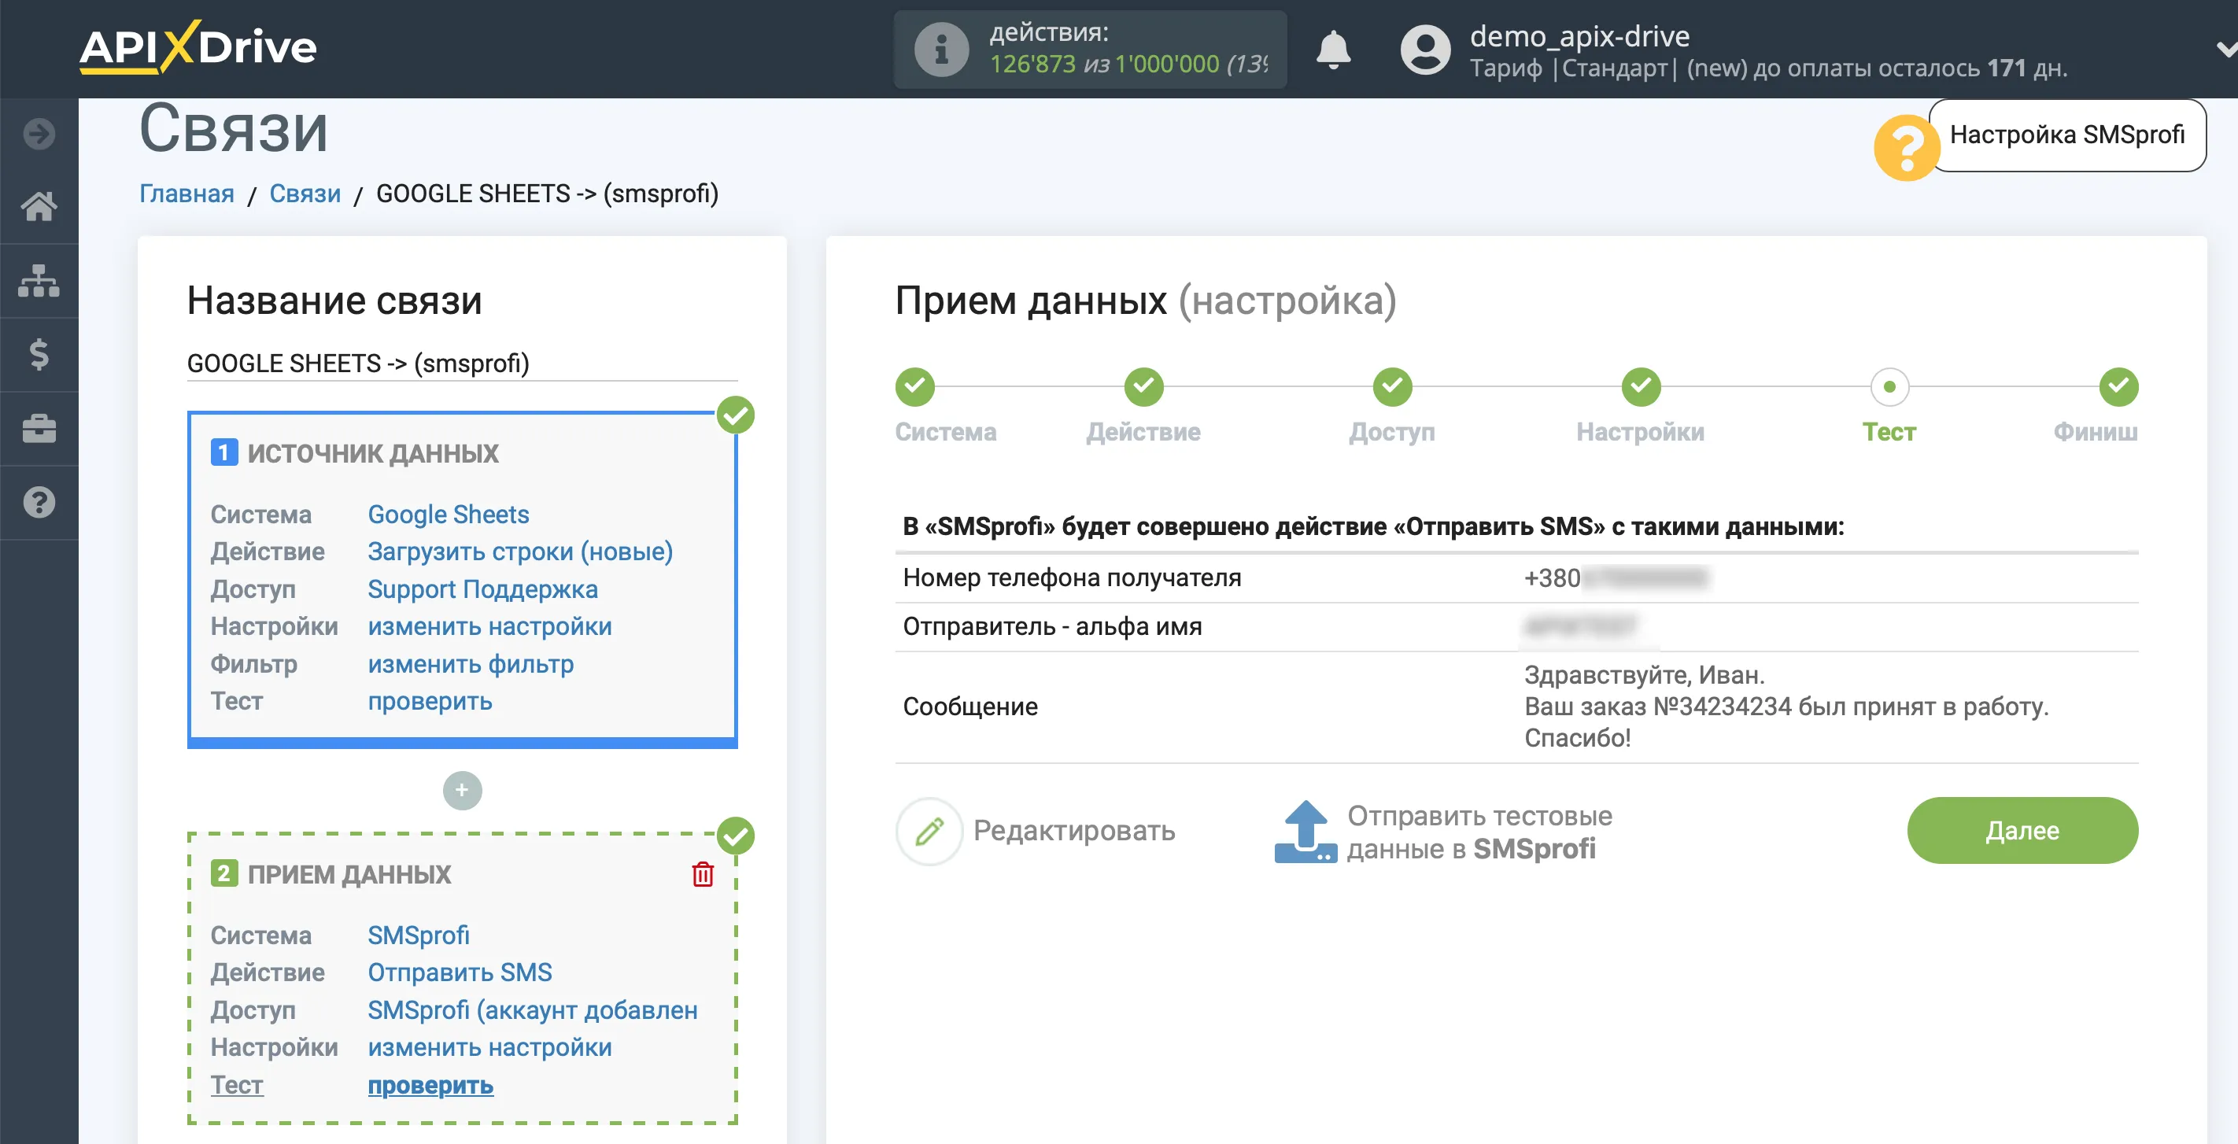Image resolution: width=2238 pixels, height=1144 pixels.
Task: Edit the connection name input field
Action: [462, 363]
